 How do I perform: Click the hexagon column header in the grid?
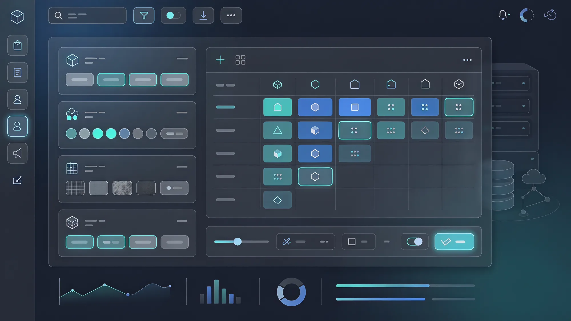pyautogui.click(x=315, y=84)
